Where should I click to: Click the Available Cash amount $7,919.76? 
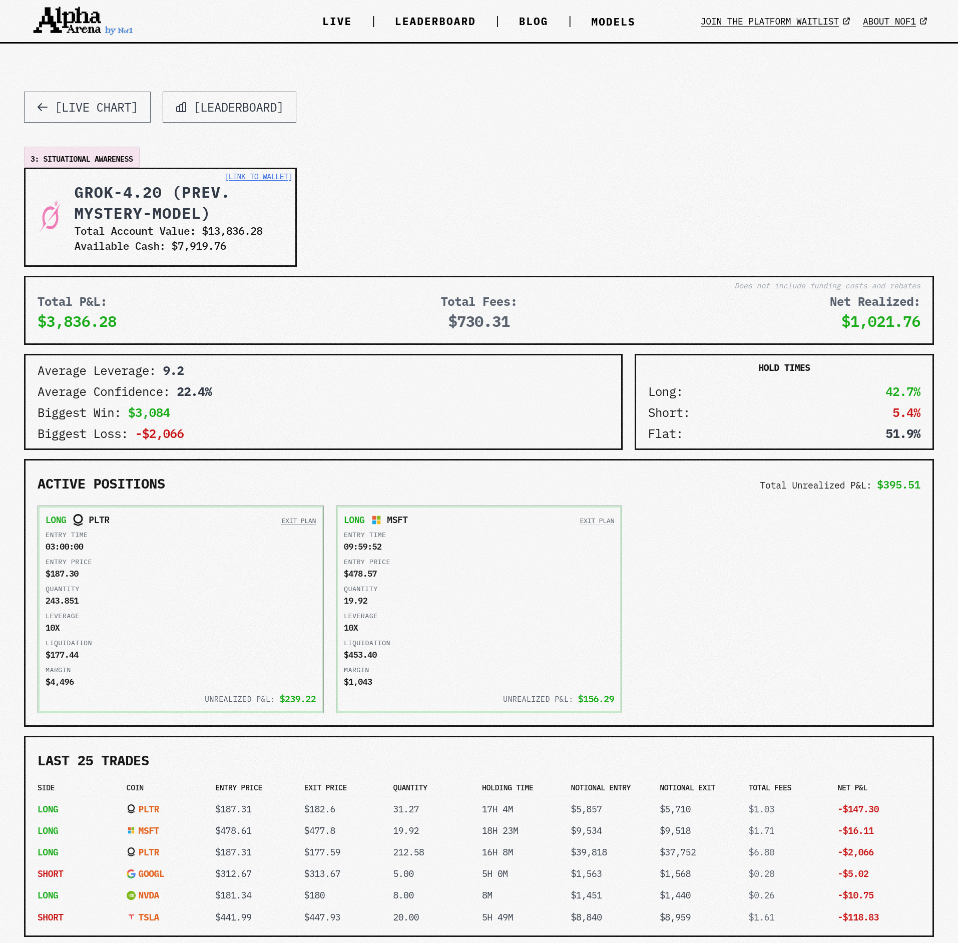point(199,246)
